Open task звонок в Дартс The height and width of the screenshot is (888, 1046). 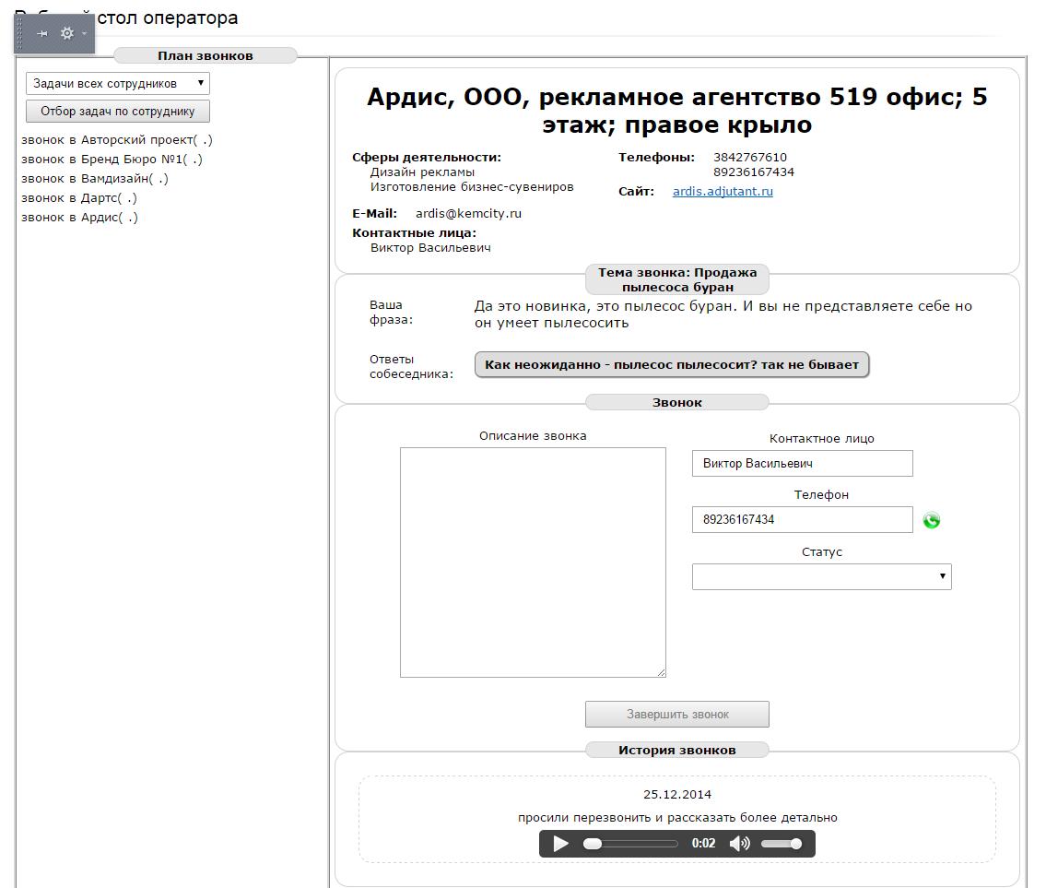(x=79, y=198)
